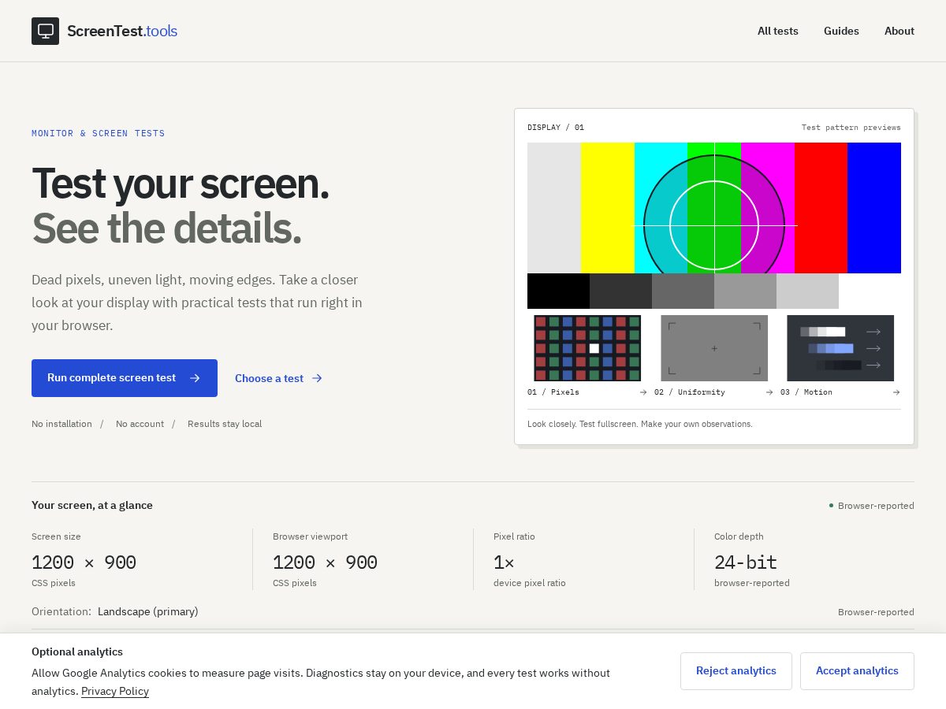Click the DISPLAY / 01 label
This screenshot has width=946, height=709.
[x=556, y=128]
